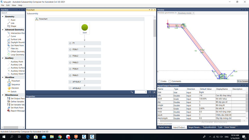Collapse the Geometry section in Tool Box
249x140 pixels.
(x=3, y=17)
